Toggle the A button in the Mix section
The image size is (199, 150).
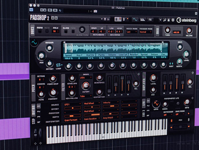172,120
